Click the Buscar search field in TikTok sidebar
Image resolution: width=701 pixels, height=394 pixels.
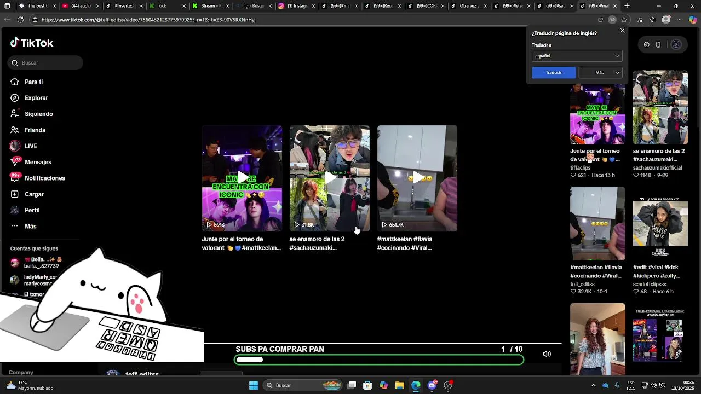point(45,63)
